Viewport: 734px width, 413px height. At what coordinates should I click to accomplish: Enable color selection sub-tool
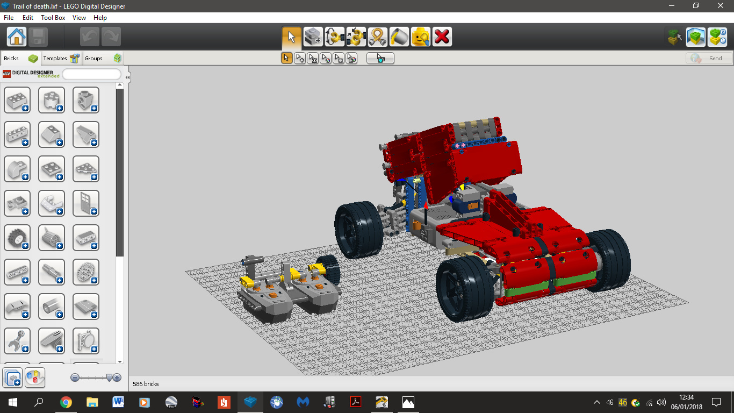pos(326,58)
